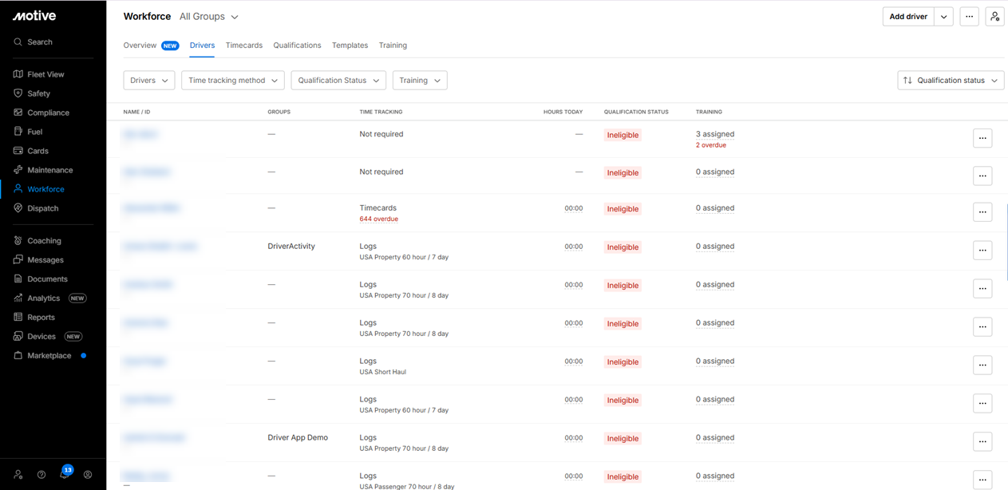Open the Marketplace bag icon

[x=18, y=355]
